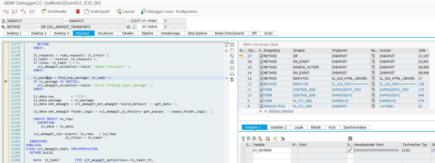Click the stack table horizontal scrollbar thumb
This screenshot has width=435, height=163.
pyautogui.click(x=281, y=111)
